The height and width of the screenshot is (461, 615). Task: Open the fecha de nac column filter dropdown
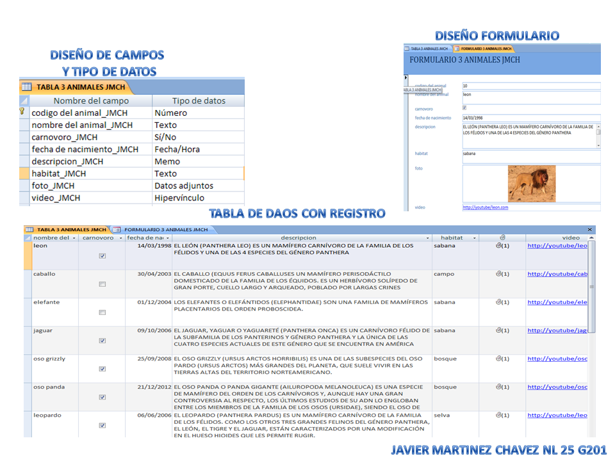pos(168,238)
